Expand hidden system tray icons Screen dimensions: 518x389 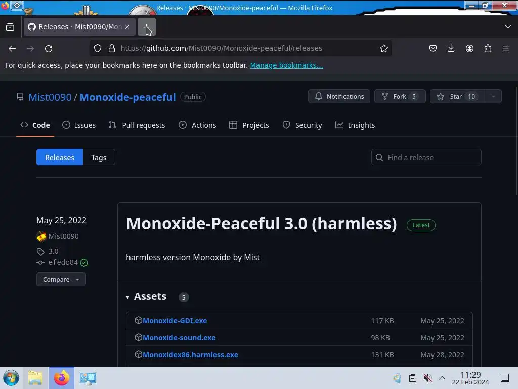coord(442,378)
